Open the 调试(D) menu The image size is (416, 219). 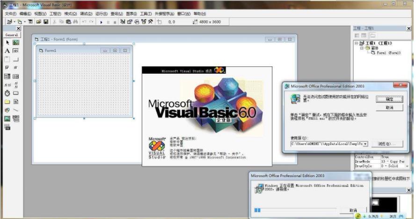(86, 14)
